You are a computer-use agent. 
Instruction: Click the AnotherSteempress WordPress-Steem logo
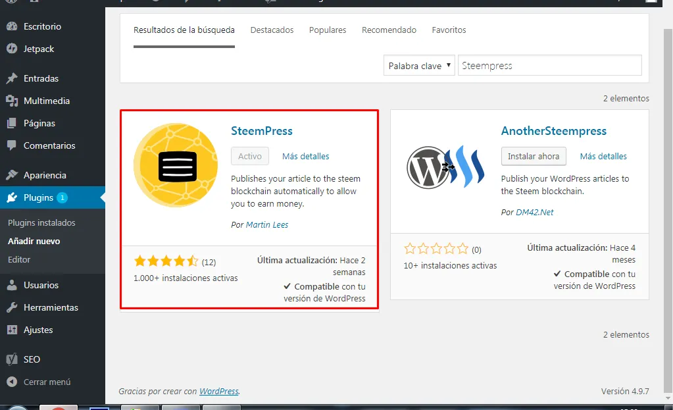pos(445,167)
